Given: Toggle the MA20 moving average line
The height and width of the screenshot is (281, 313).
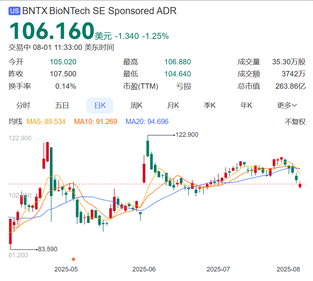Looking at the screenshot, I should [147, 122].
